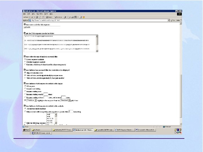Select Circular sequence analysis radio button
The height and width of the screenshot is (152, 203).
point(25,62)
